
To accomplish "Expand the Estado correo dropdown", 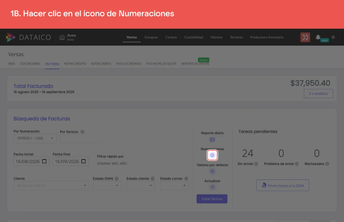I will (x=174, y=185).
